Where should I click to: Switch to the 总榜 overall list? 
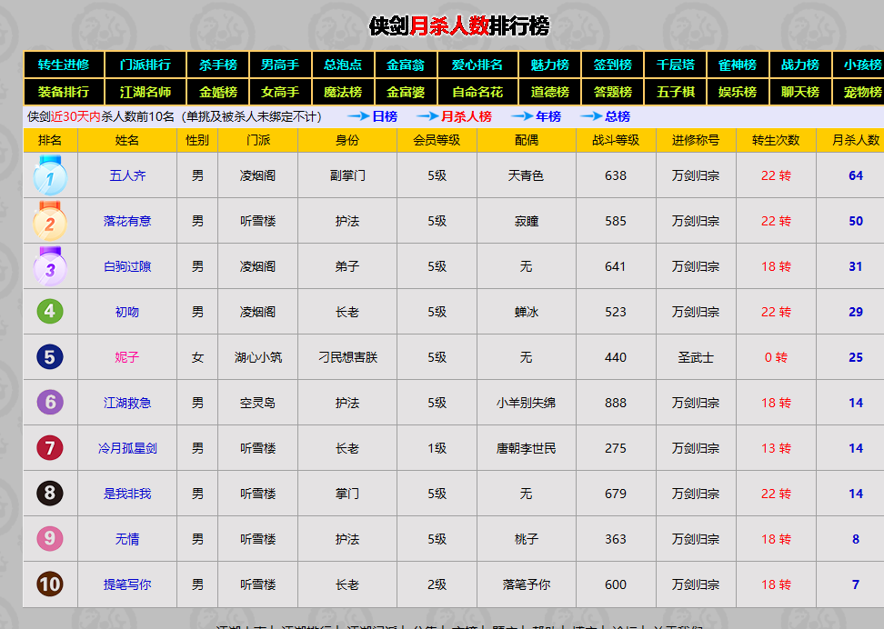[x=618, y=116]
